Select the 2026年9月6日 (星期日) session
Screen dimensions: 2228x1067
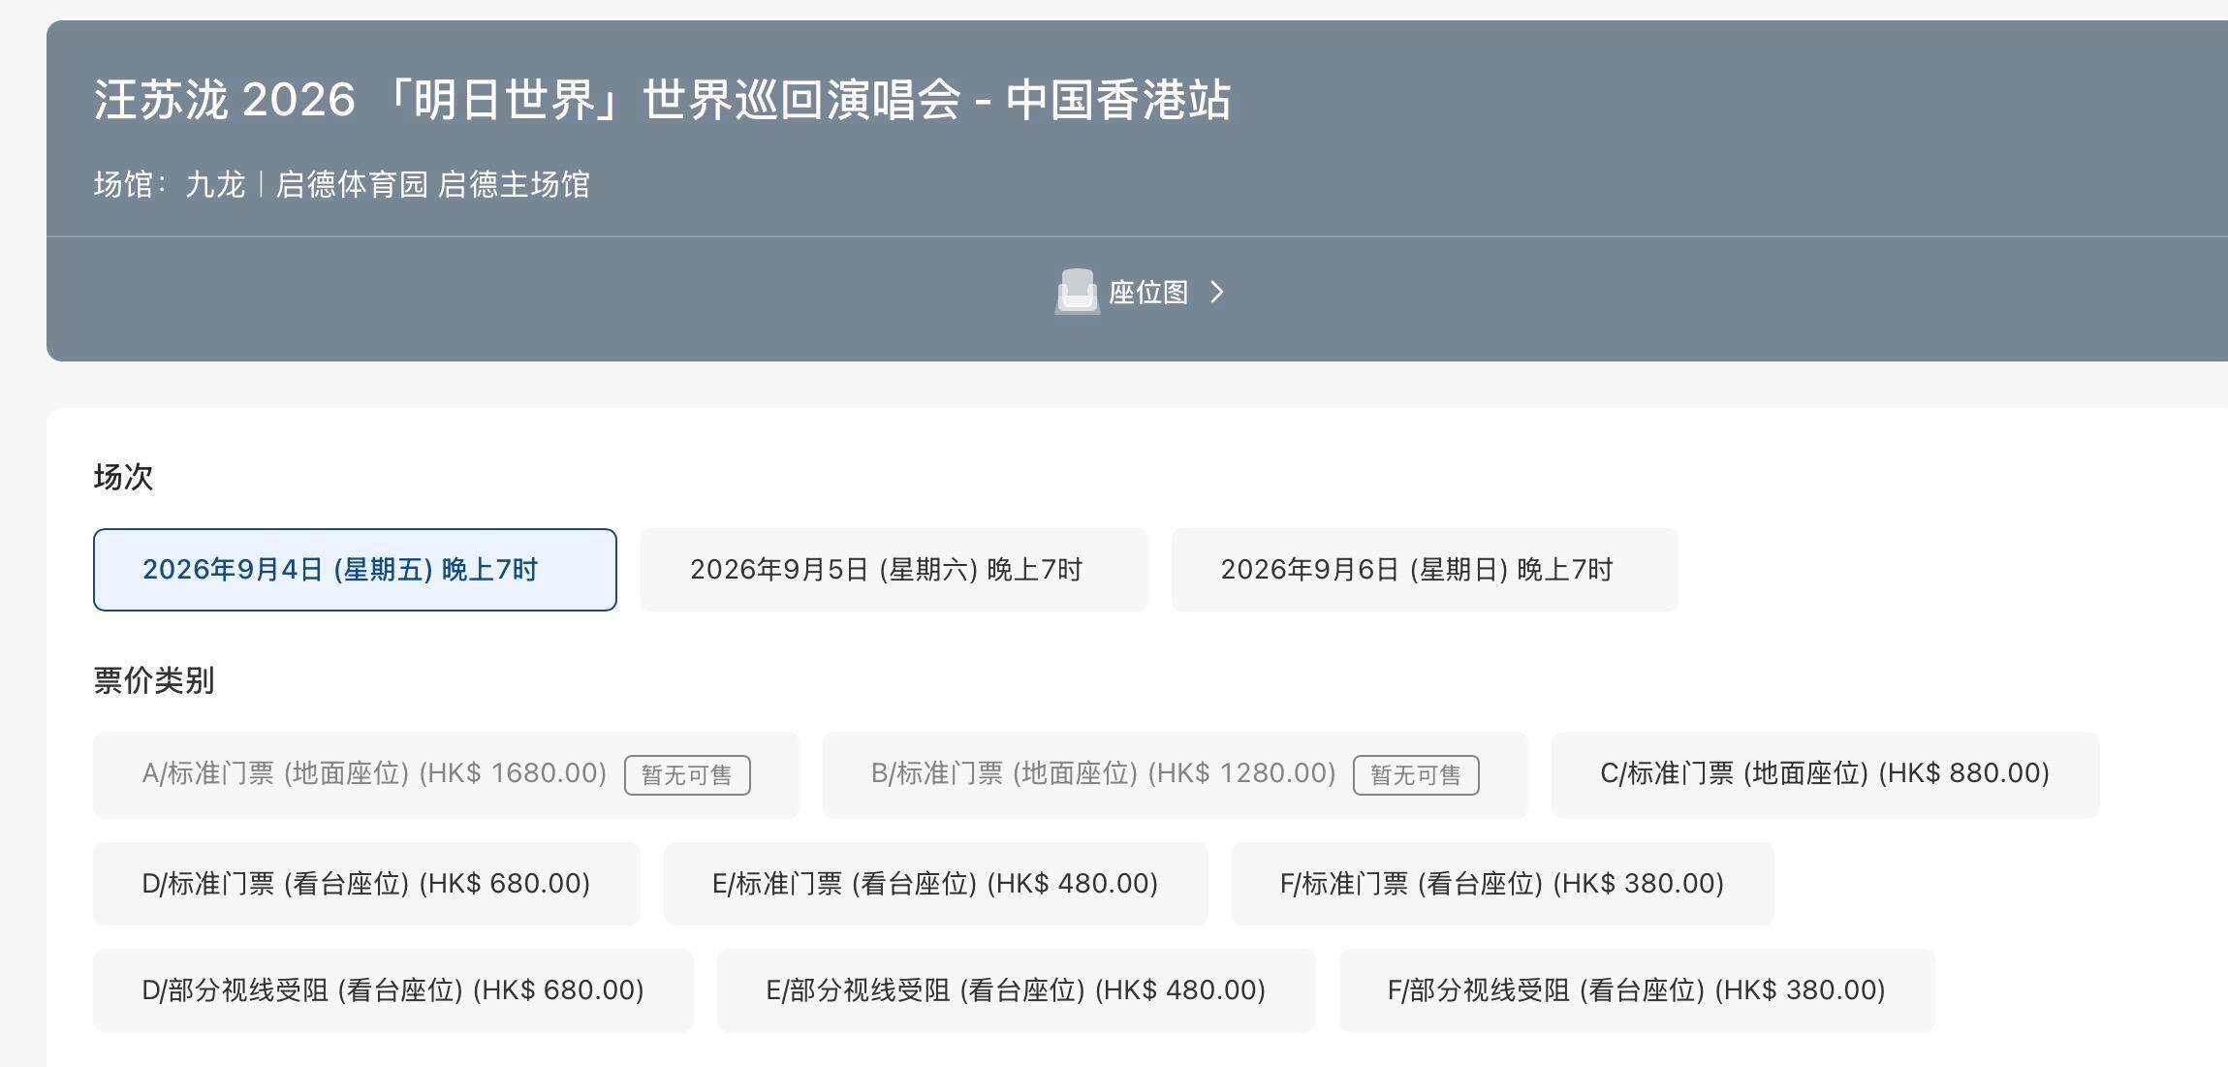pyautogui.click(x=1425, y=570)
